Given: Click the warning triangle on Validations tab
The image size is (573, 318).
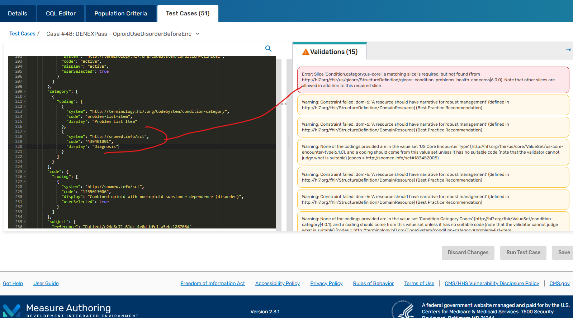Looking at the screenshot, I should coord(306,52).
